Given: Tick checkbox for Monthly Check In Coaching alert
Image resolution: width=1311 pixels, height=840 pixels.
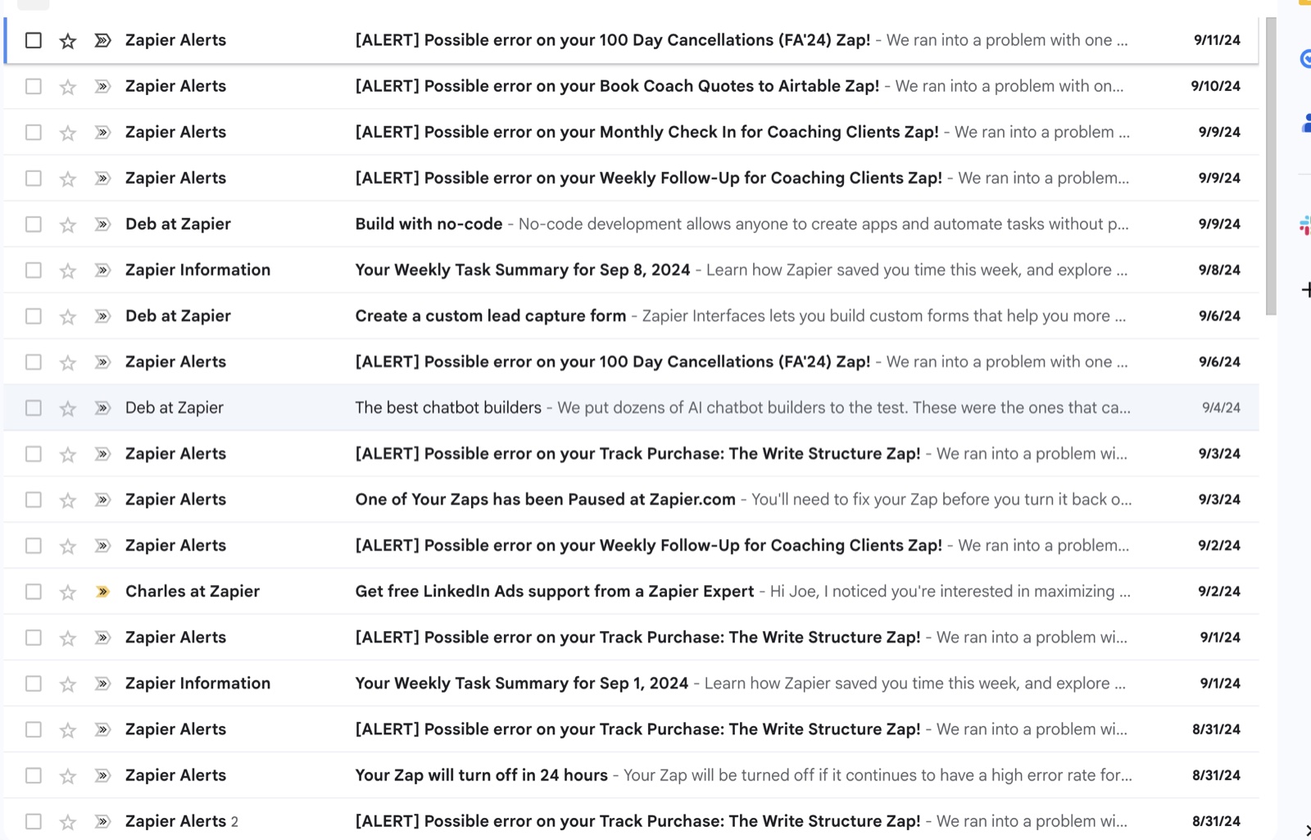Looking at the screenshot, I should [34, 132].
